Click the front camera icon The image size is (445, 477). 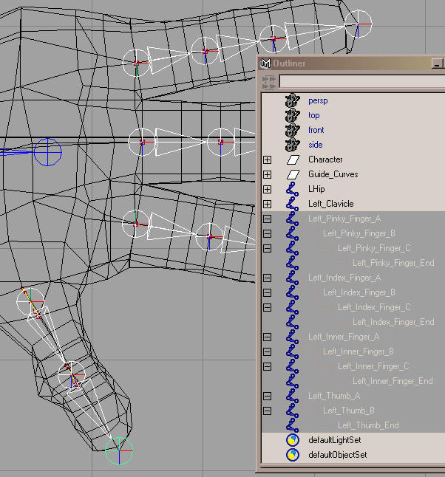point(293,130)
